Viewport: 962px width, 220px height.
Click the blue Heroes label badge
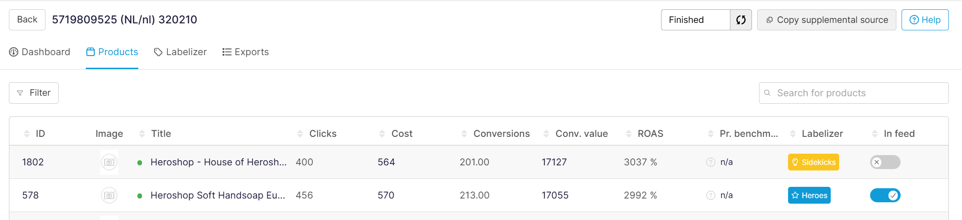click(809, 195)
